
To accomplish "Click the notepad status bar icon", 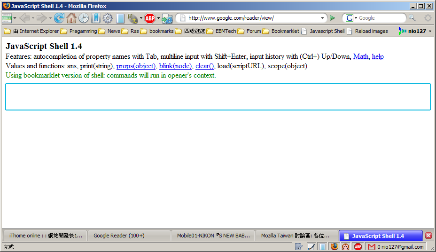I will tap(299, 247).
